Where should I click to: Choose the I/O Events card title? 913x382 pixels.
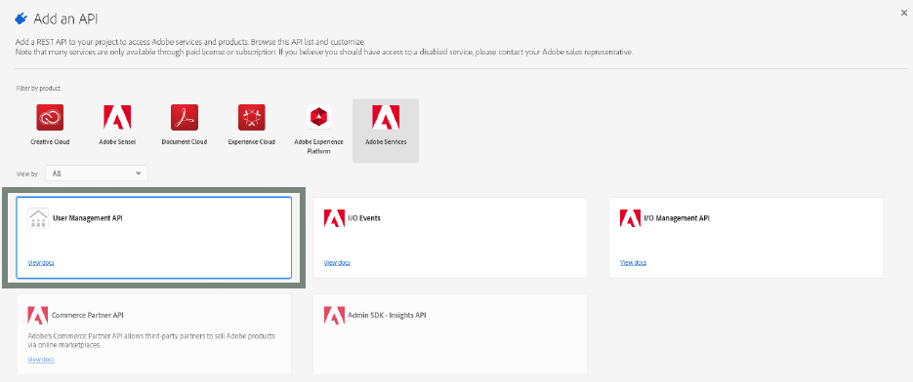364,218
